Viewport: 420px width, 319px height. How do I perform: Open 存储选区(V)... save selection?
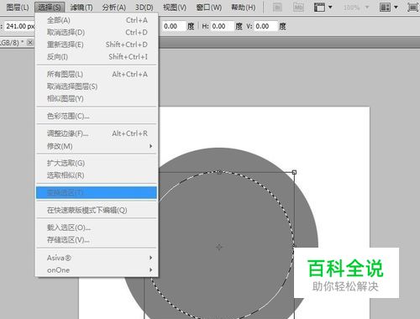click(97, 240)
